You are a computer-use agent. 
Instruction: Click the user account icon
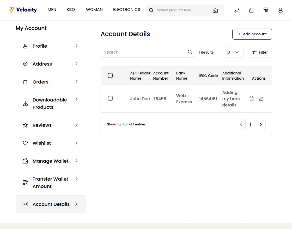pyautogui.click(x=280, y=10)
